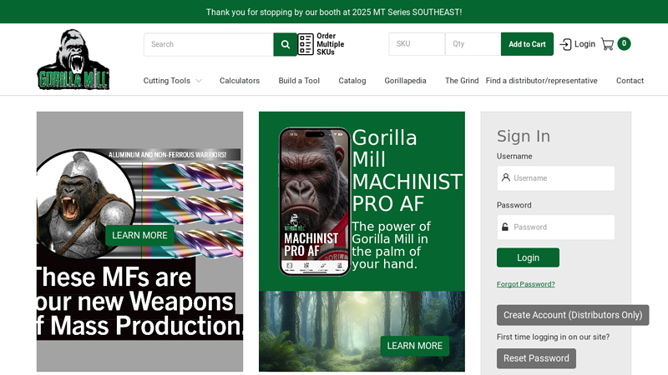Click the Machinist Pro AF phone image

coord(315,202)
